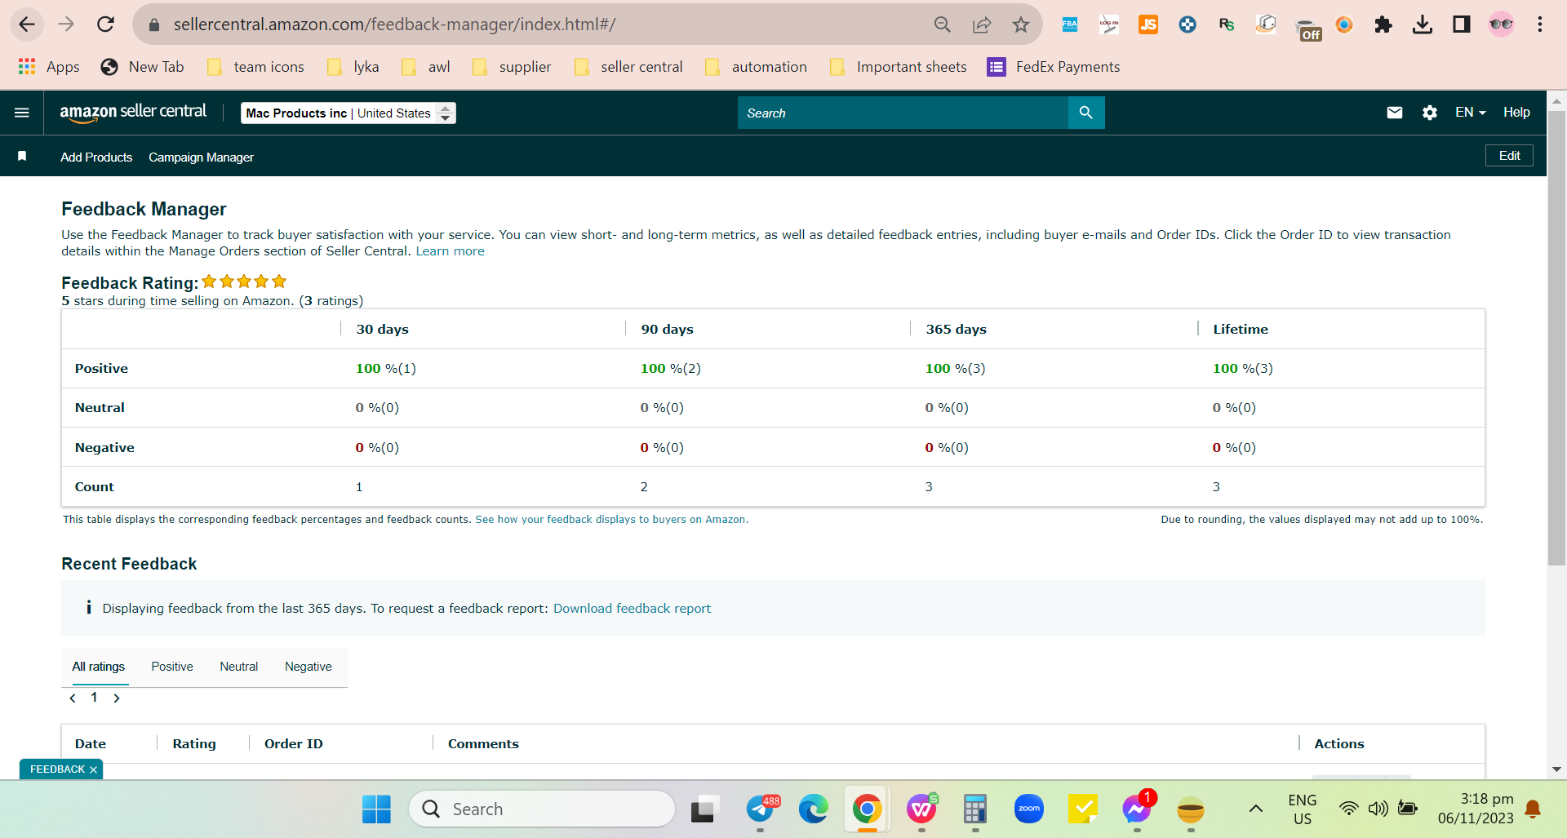Open the Important sheets bookmark folder

pos(898,67)
